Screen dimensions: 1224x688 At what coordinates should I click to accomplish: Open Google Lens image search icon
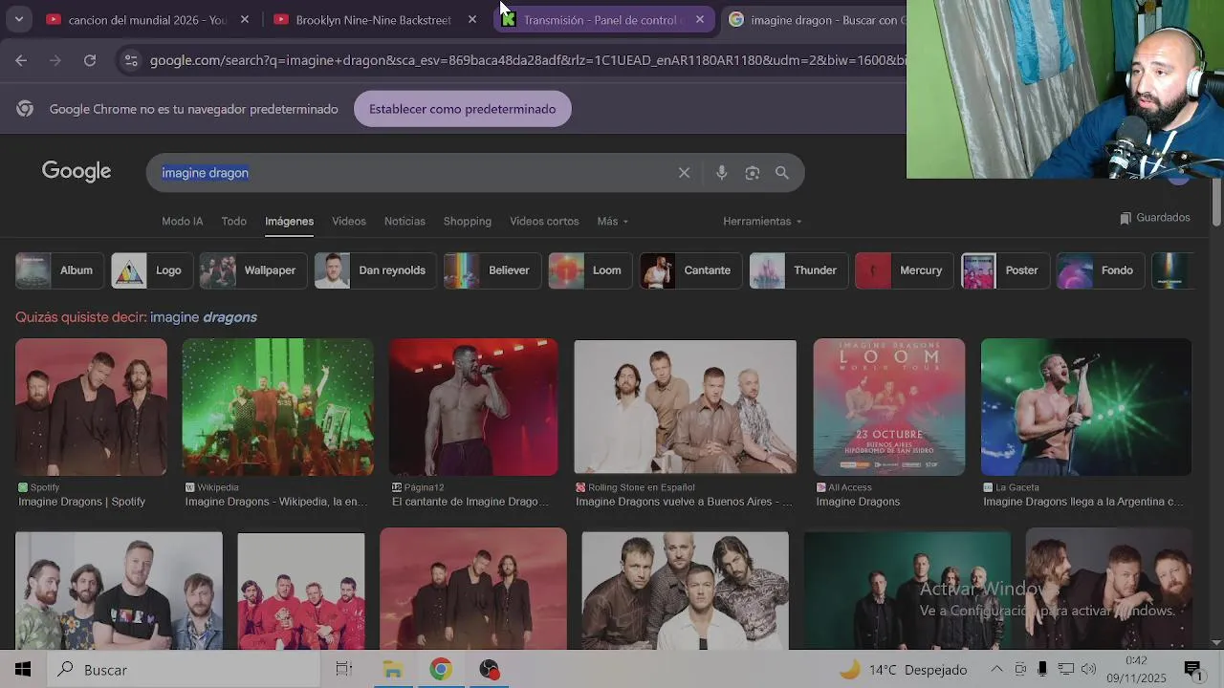coord(753,173)
